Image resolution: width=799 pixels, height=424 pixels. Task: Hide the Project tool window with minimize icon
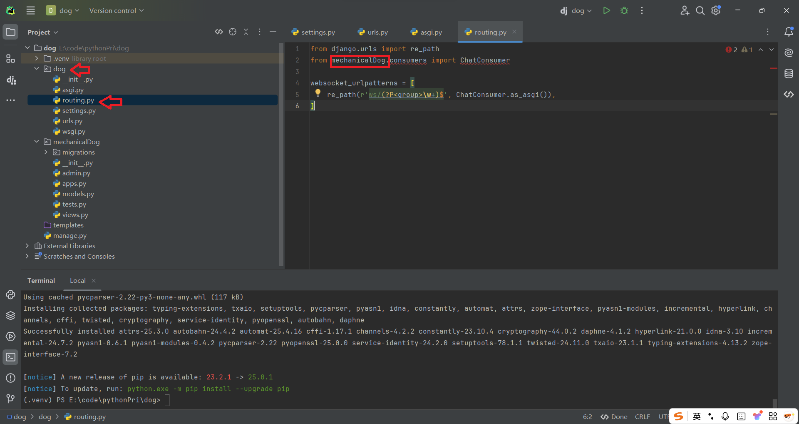pos(273,31)
